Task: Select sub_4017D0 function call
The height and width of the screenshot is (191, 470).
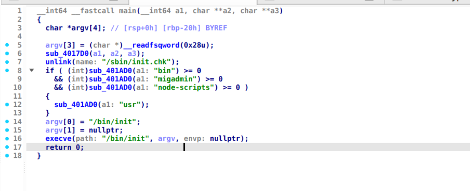Action: tap(68, 54)
